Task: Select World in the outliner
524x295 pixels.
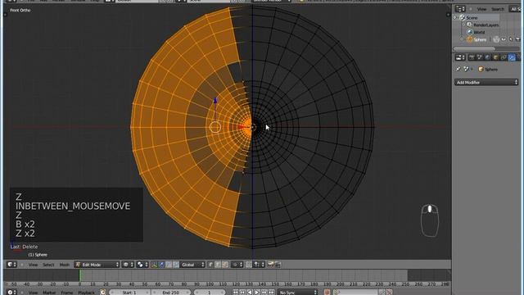Action: click(x=480, y=32)
